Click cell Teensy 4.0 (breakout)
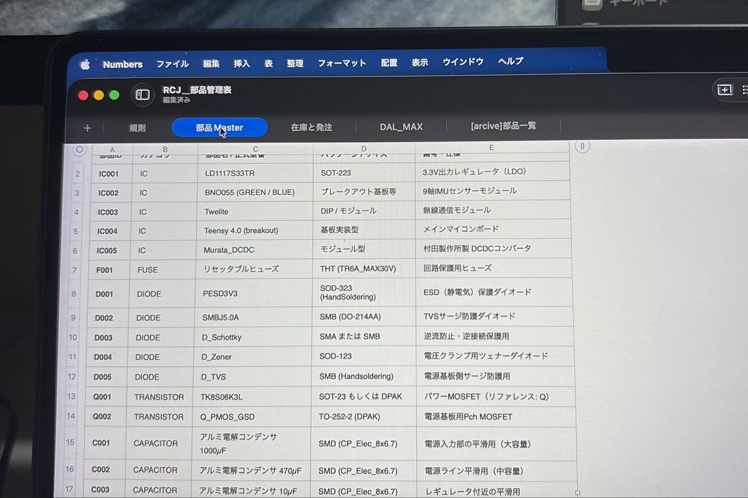 (255, 231)
